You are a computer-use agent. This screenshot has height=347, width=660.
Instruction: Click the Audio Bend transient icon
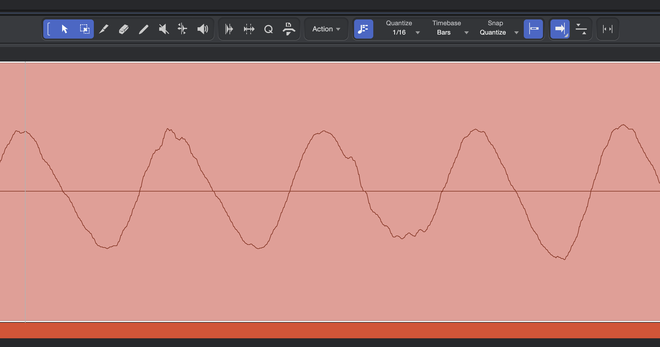coord(229,29)
